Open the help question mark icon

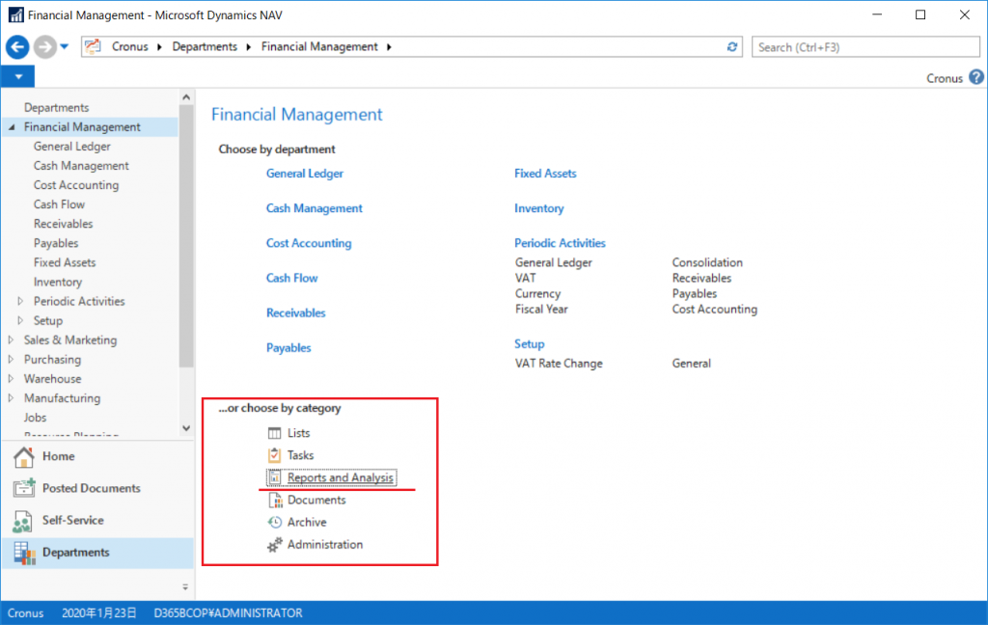coord(976,77)
